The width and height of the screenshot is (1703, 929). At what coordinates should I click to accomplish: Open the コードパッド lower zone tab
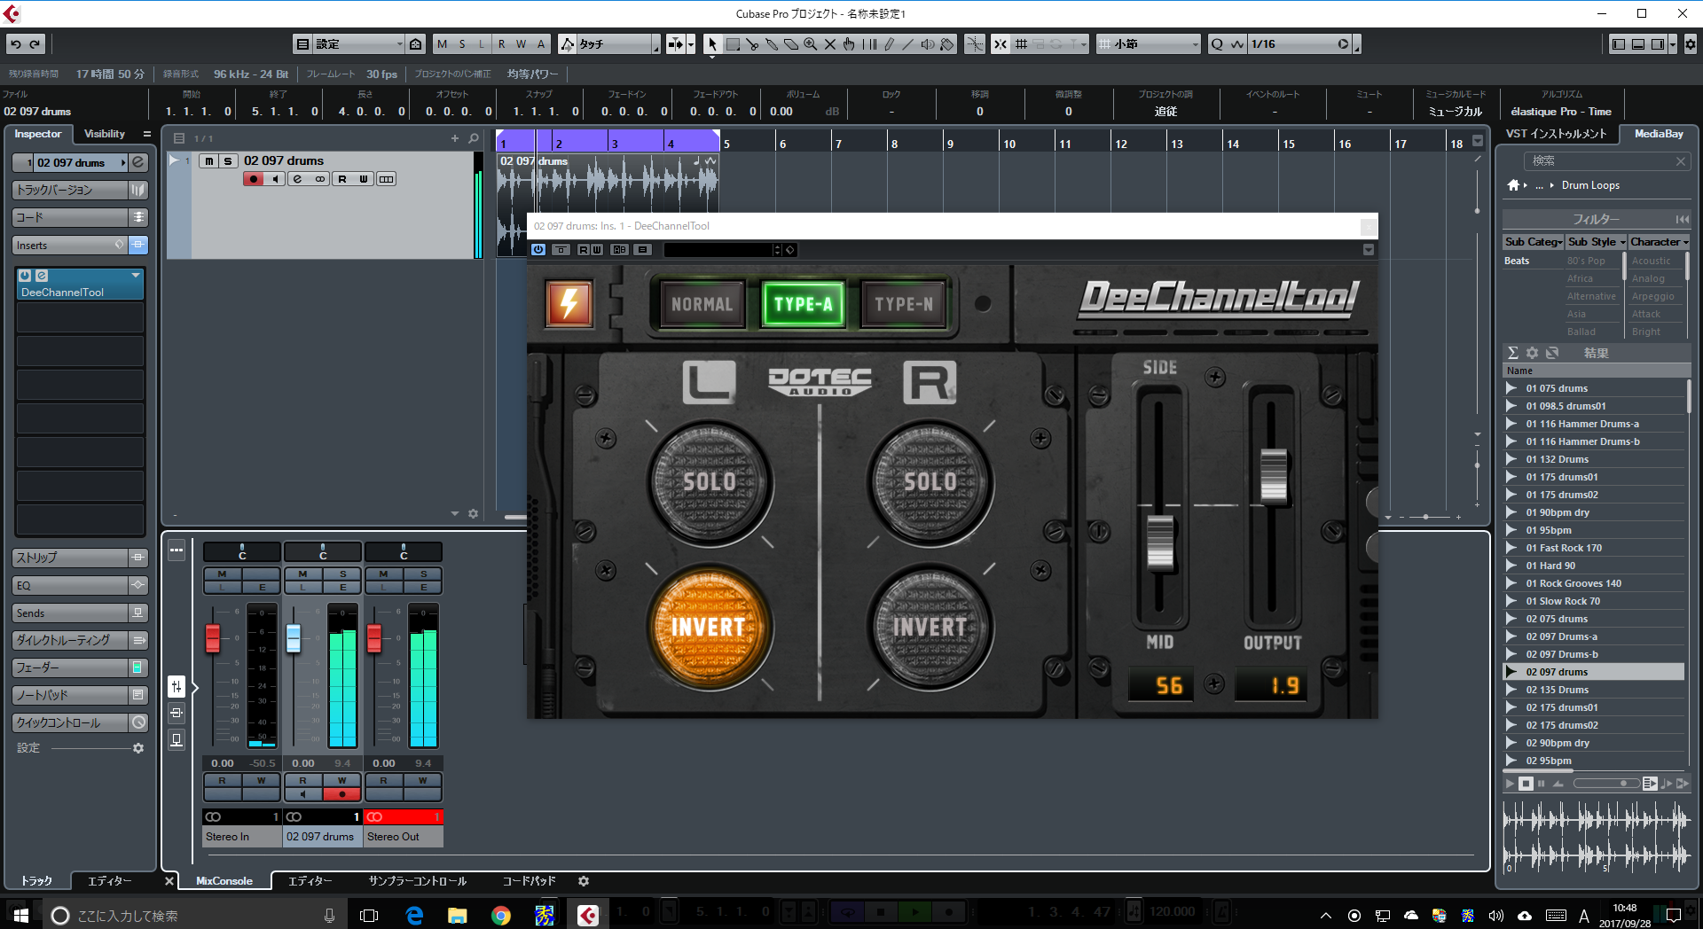pyautogui.click(x=529, y=881)
